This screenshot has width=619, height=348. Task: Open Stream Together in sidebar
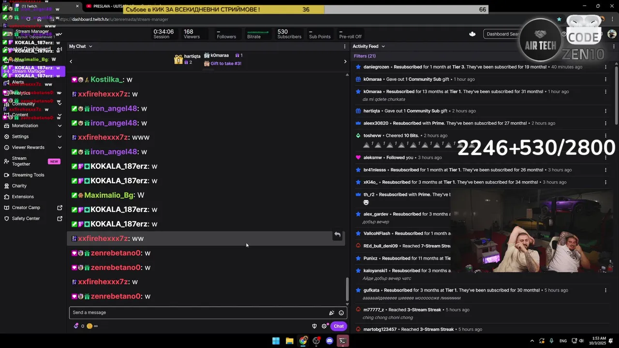[32, 161]
